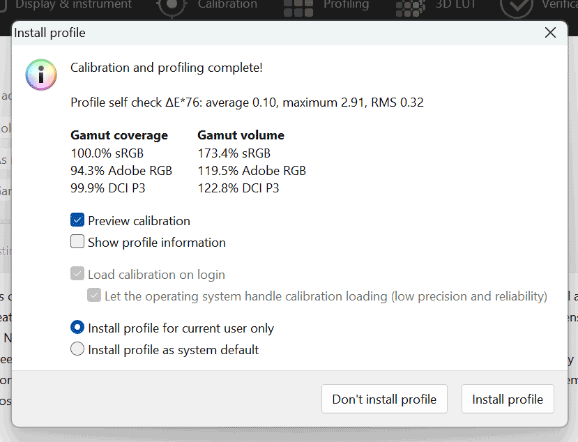Open 3D LUT tab in main window
The height and width of the screenshot is (442, 578).
455,4
